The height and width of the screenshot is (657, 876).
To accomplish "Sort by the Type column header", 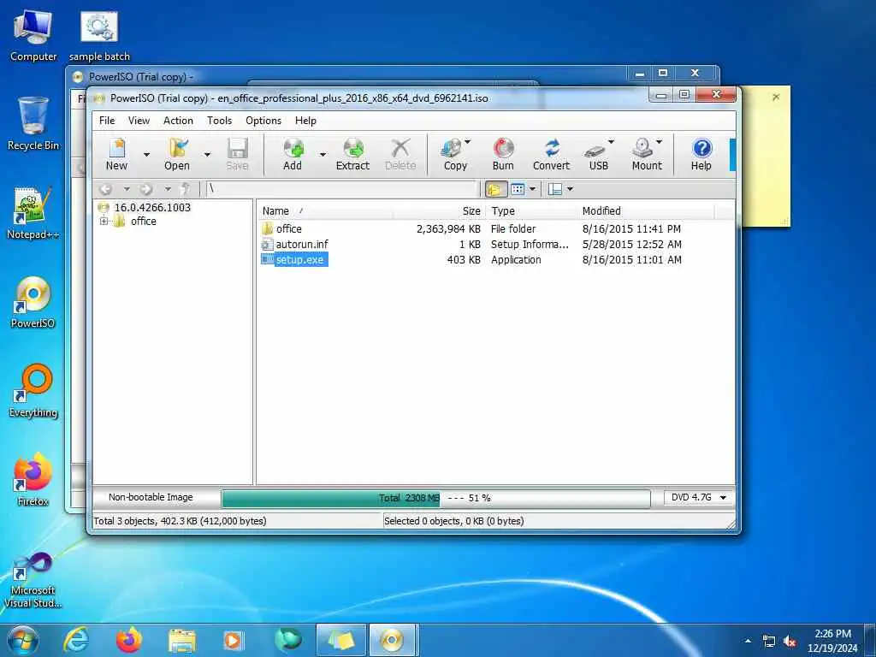I will [x=530, y=211].
